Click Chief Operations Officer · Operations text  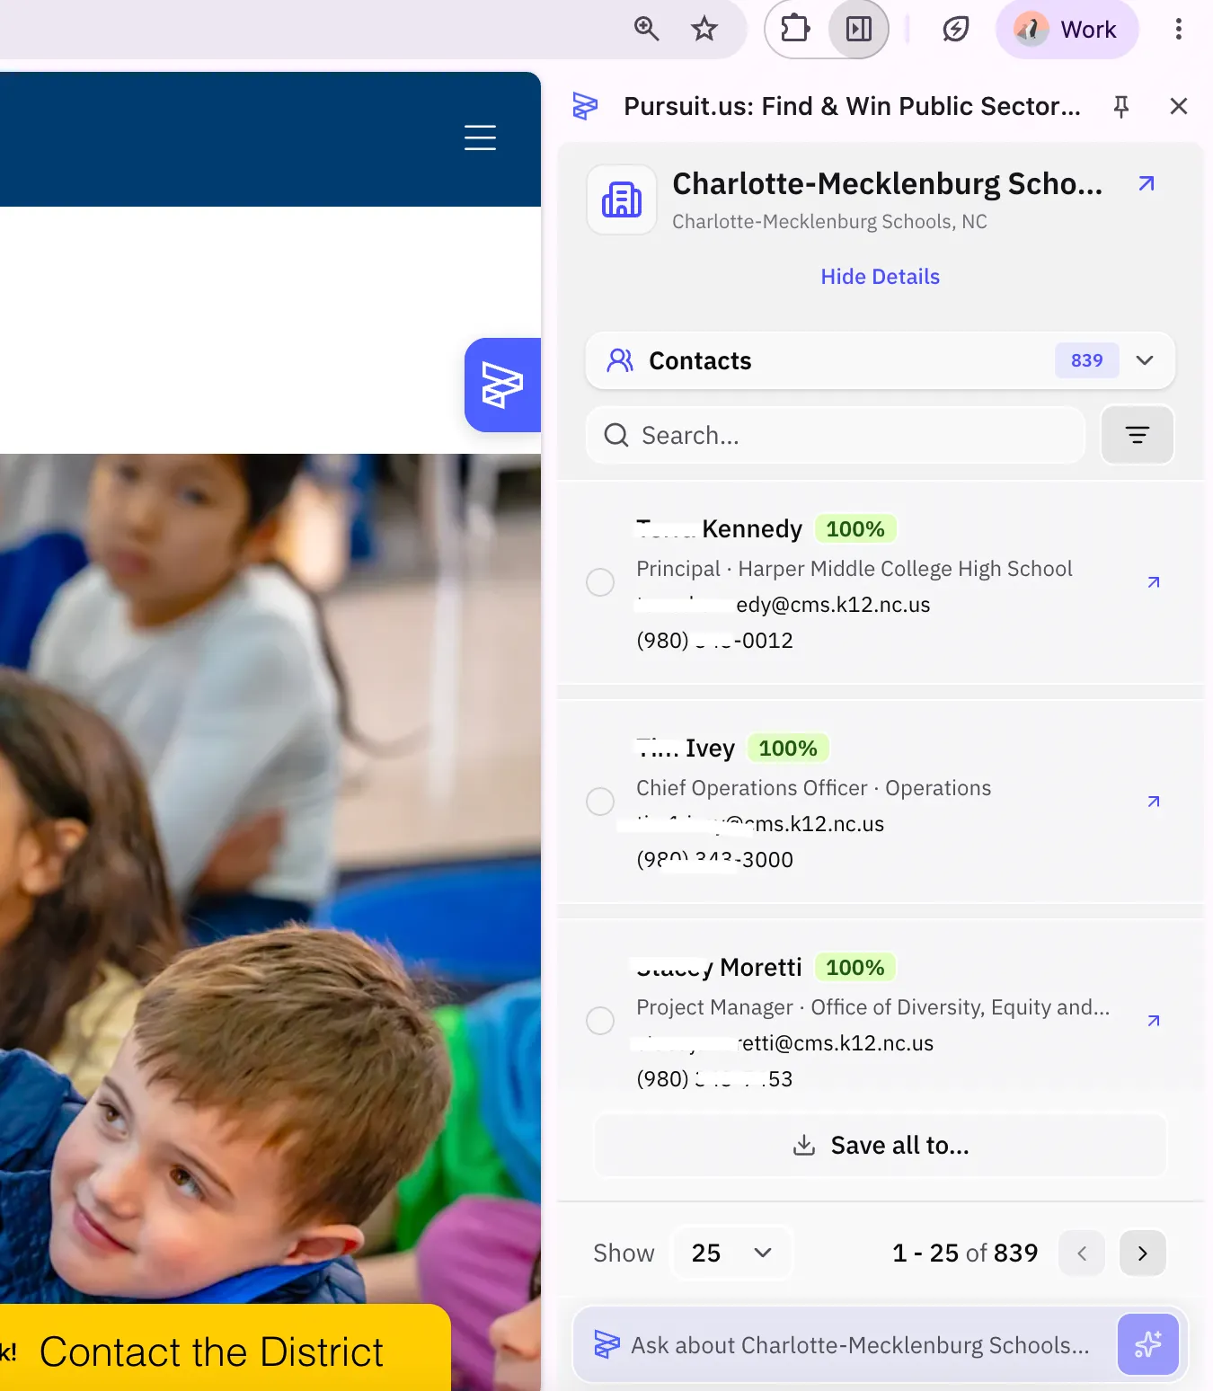[814, 788]
